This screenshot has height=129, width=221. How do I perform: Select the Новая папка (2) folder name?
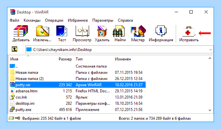pyautogui.click(x=30, y=79)
